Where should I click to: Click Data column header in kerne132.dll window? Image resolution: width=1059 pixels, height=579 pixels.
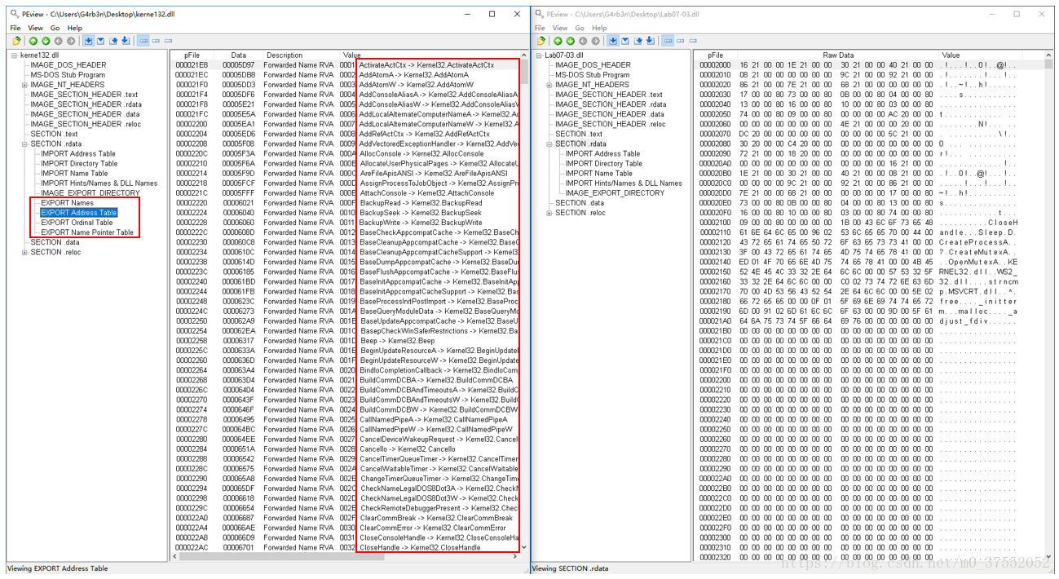(x=238, y=55)
